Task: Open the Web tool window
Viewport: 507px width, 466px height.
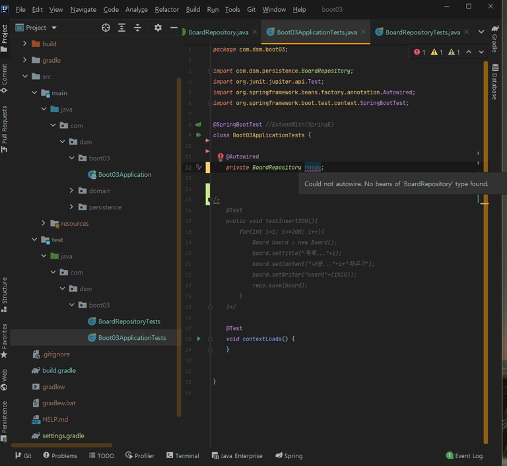Action: [5, 380]
